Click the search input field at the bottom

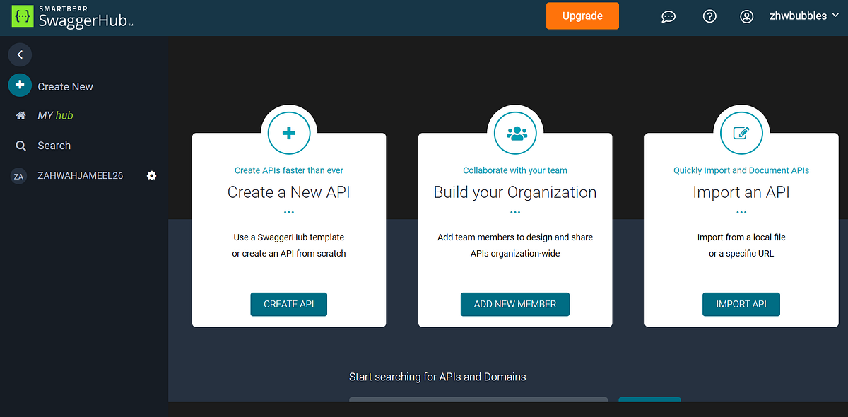click(478, 401)
